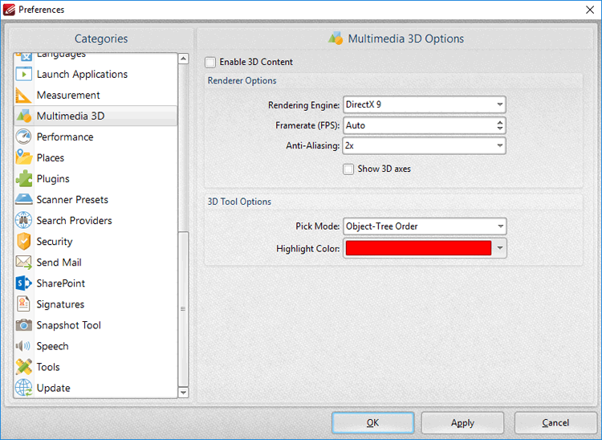Click the Performance gauge icon
This screenshot has height=440, width=602.
click(24, 136)
